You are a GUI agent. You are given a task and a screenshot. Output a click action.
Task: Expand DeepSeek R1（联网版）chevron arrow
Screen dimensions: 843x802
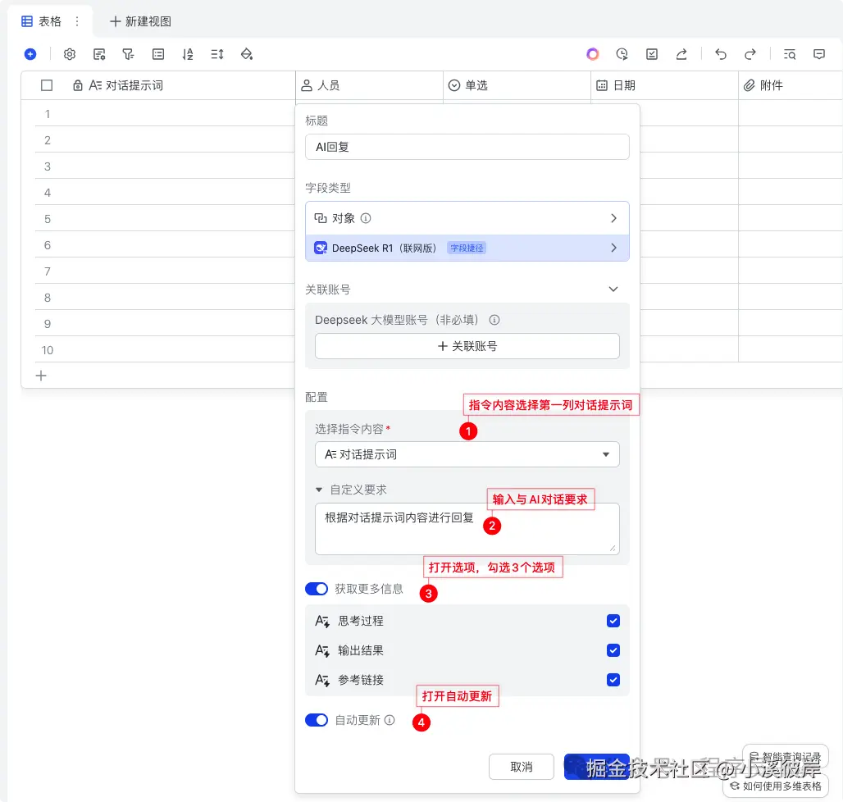pos(613,248)
